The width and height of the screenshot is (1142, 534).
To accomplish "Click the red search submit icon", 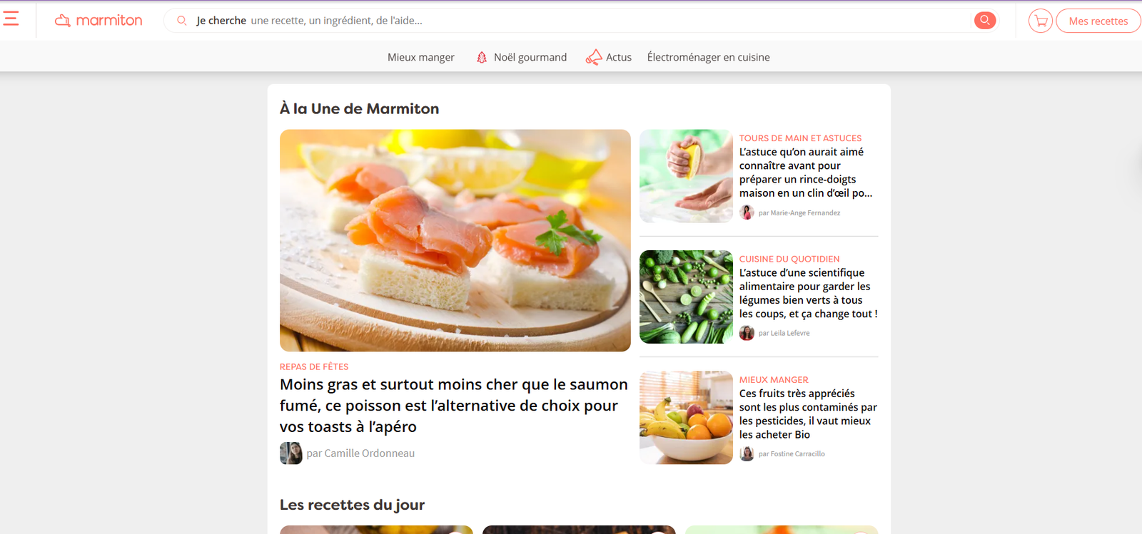I will point(985,21).
